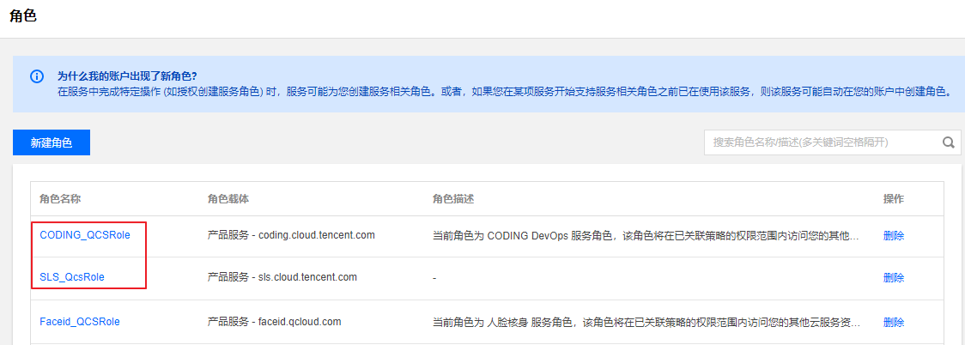Click the dash description of SLS_QcsRole

(x=434, y=278)
